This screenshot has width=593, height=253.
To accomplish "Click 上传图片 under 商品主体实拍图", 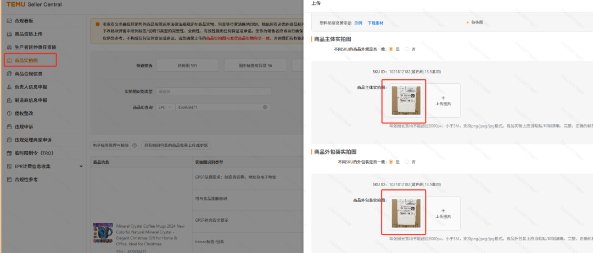I will [443, 100].
